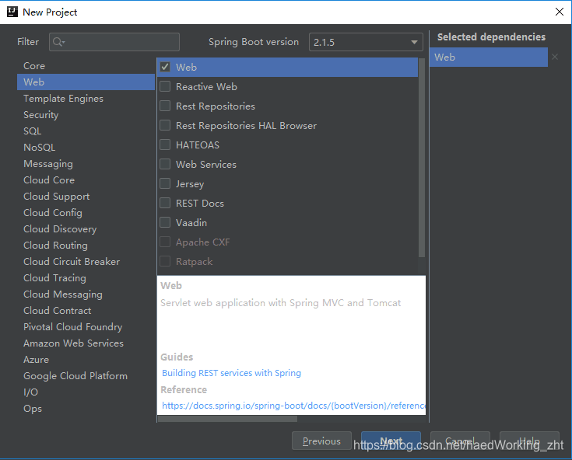The height and width of the screenshot is (460, 572).
Task: Uncheck the Web dependency checkbox
Action: [165, 67]
